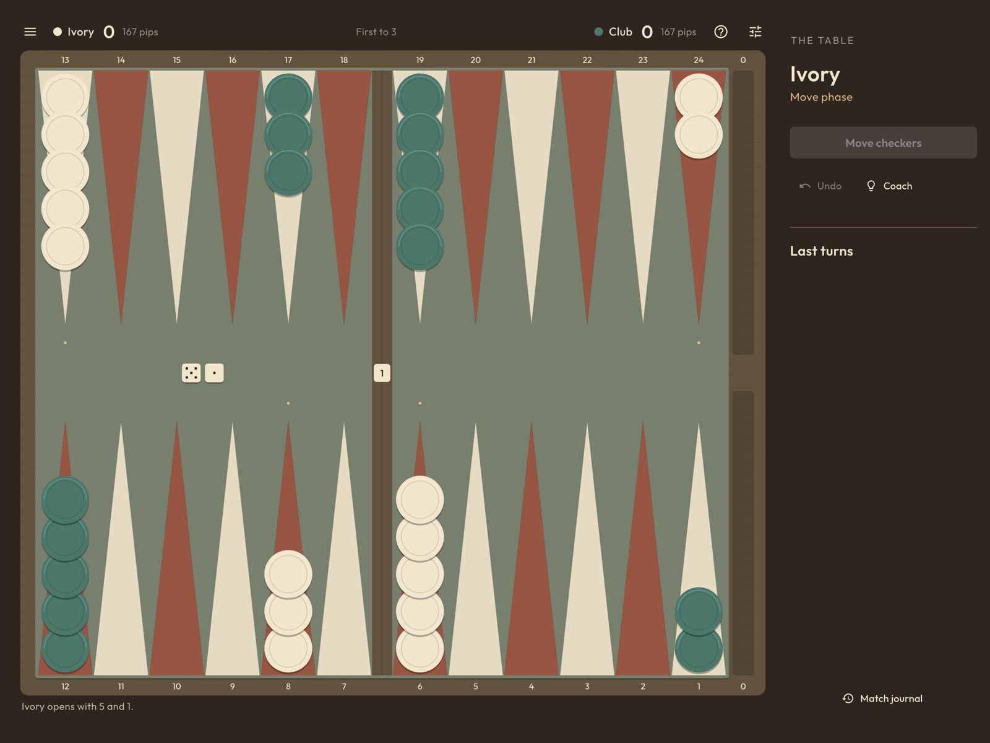
Task: Select lowest ivory checker on point 13
Action: coord(65,246)
